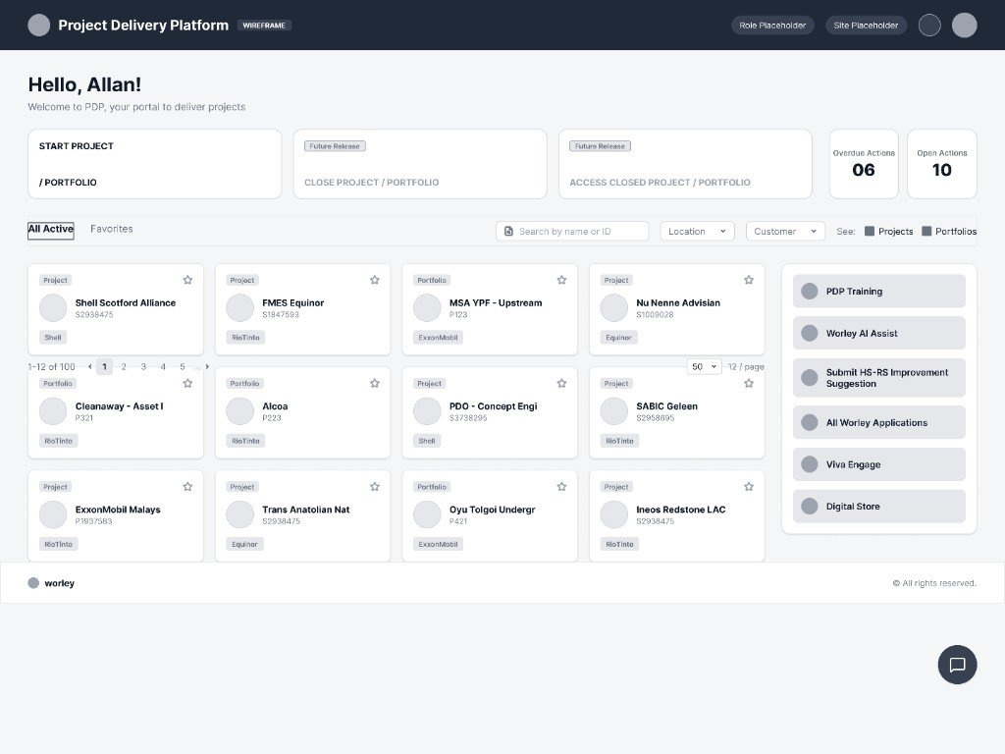Star the Cleanaway - Asset I card

(187, 384)
